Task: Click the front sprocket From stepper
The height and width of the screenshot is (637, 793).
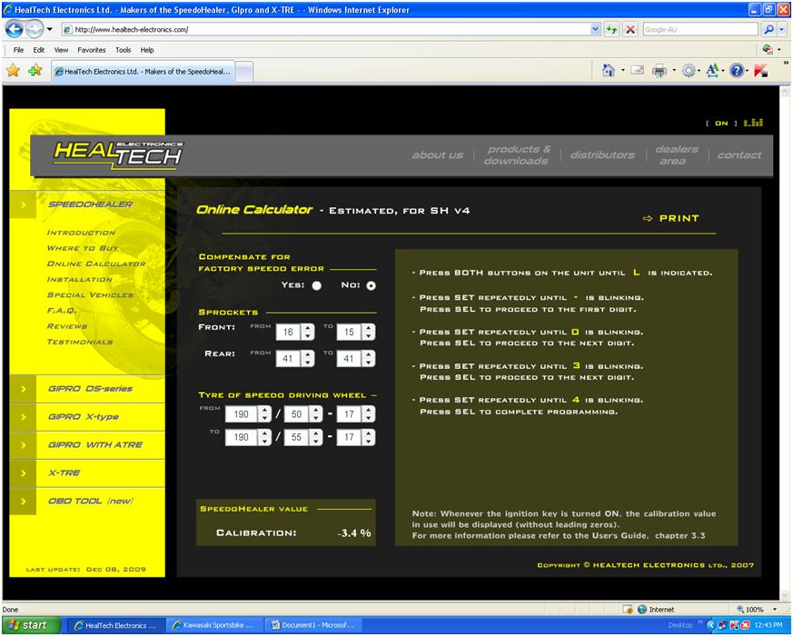Action: 308,332
